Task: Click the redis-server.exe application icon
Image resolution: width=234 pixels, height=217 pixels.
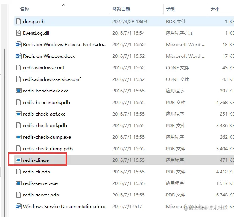Action: [19, 183]
